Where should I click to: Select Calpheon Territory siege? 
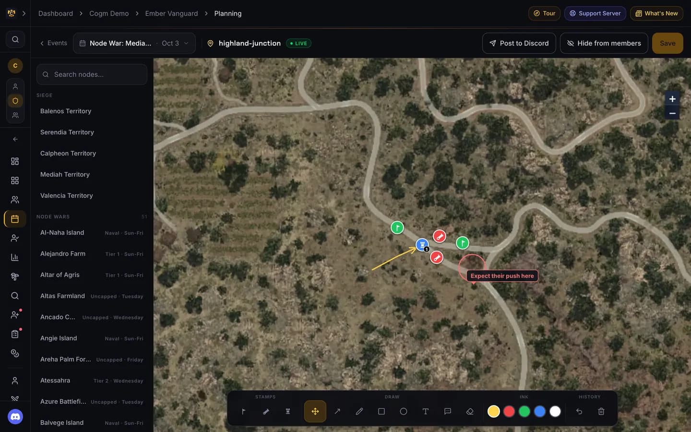click(x=92, y=153)
